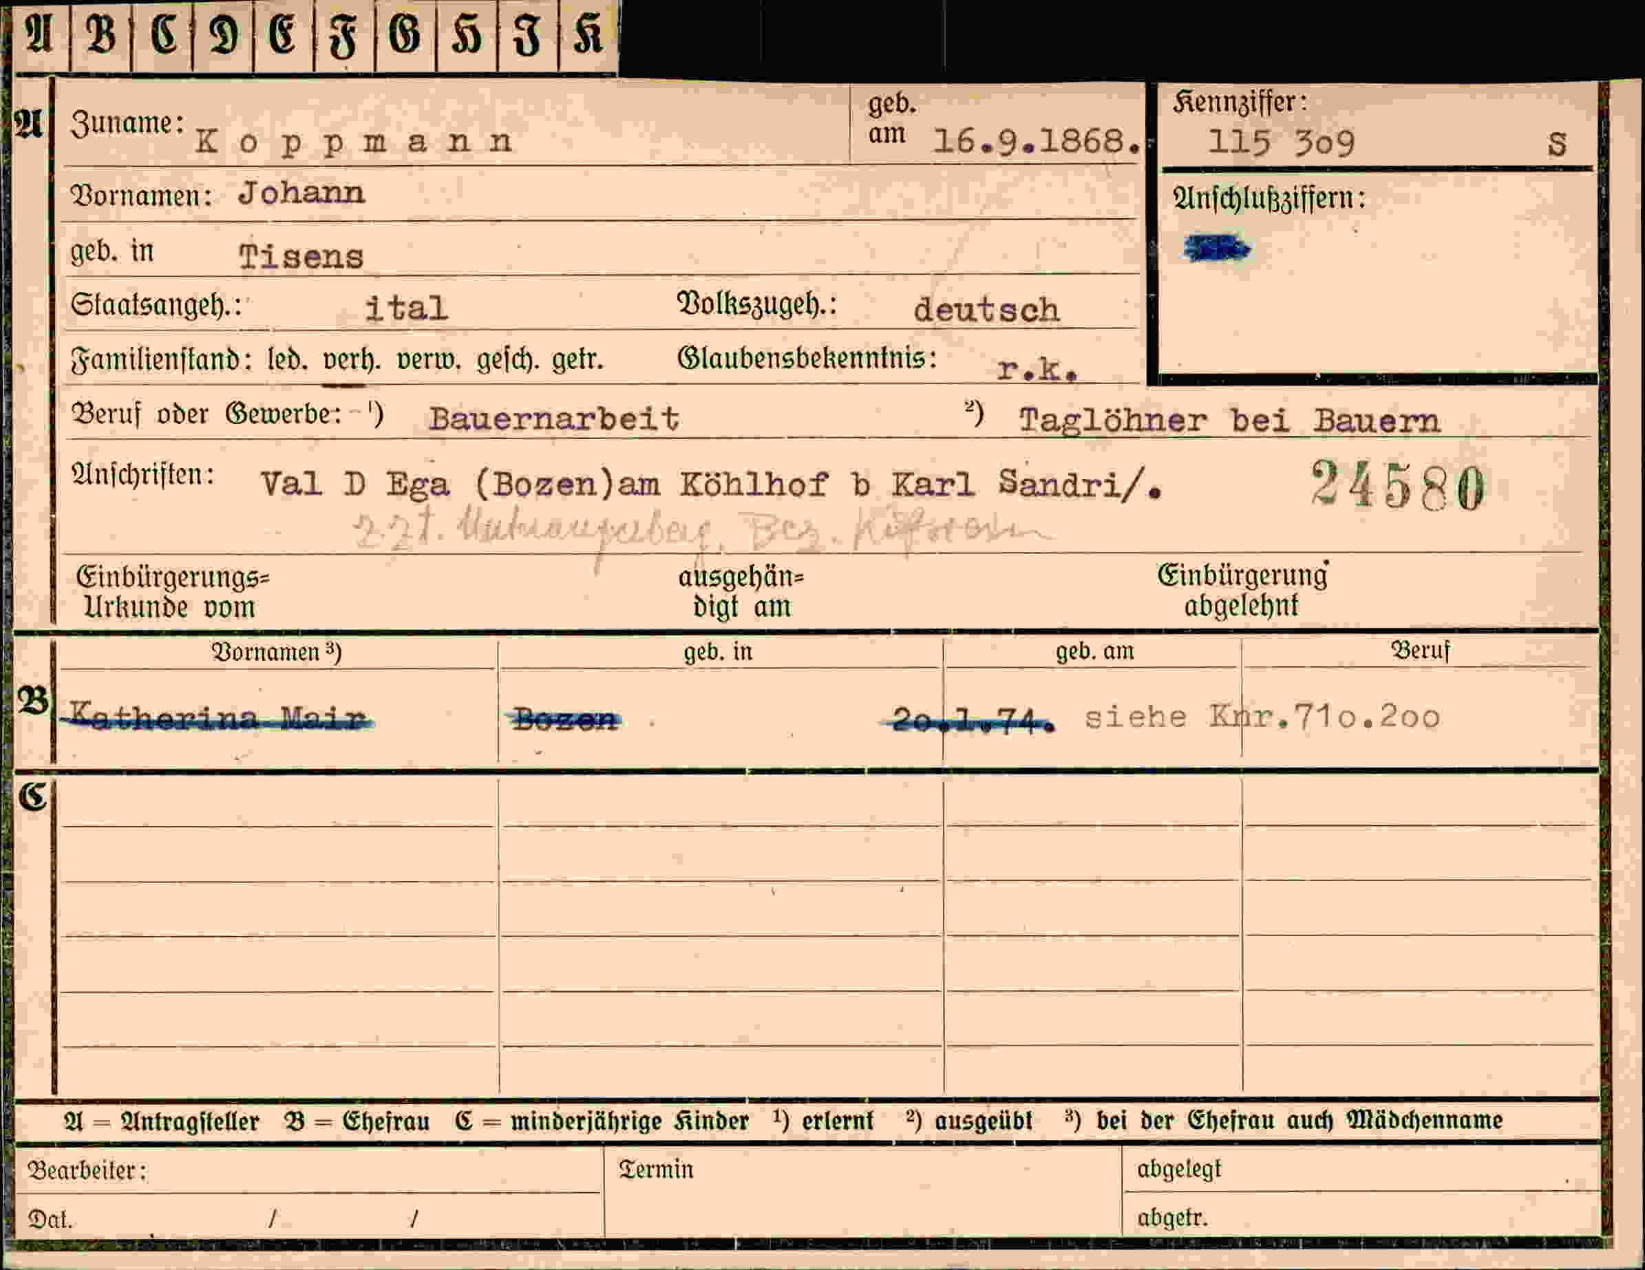The height and width of the screenshot is (1270, 1645).
Task: Select the 'verw.' marital status option
Action: 429,361
